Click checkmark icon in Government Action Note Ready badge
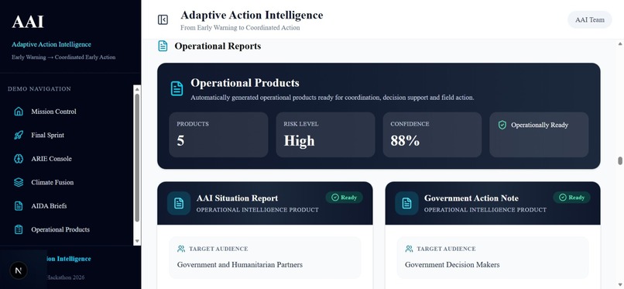 coord(563,198)
